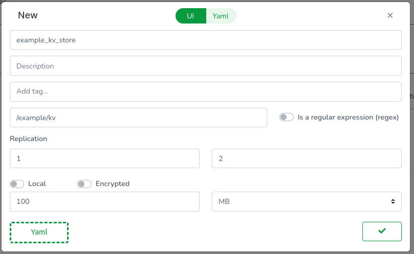Click into the Description field
The image size is (414, 254).
(205, 66)
